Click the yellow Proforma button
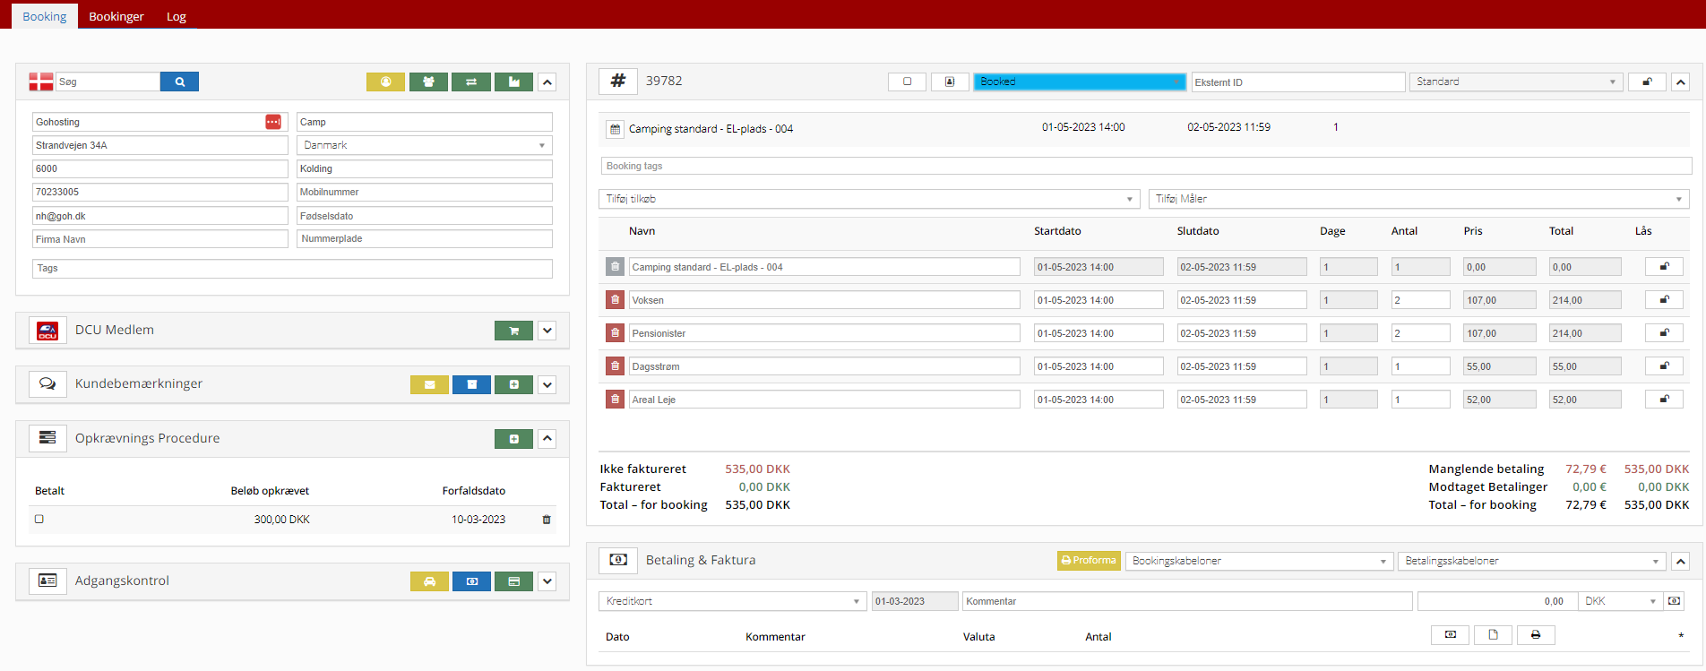The height and width of the screenshot is (671, 1706). 1089,561
